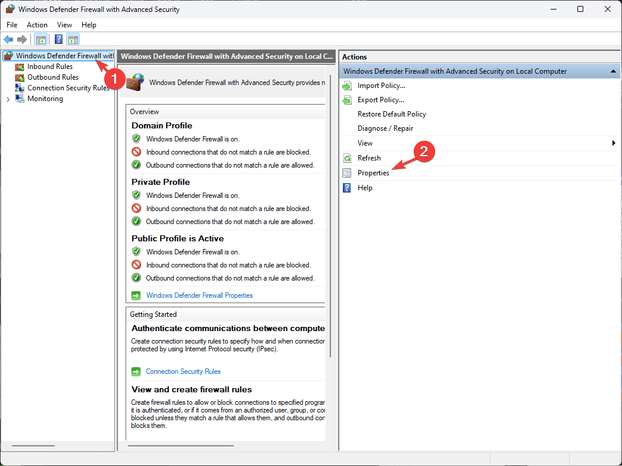Image resolution: width=622 pixels, height=466 pixels.
Task: Toggle the Show/Hide Action Pane icon
Action: click(x=73, y=39)
